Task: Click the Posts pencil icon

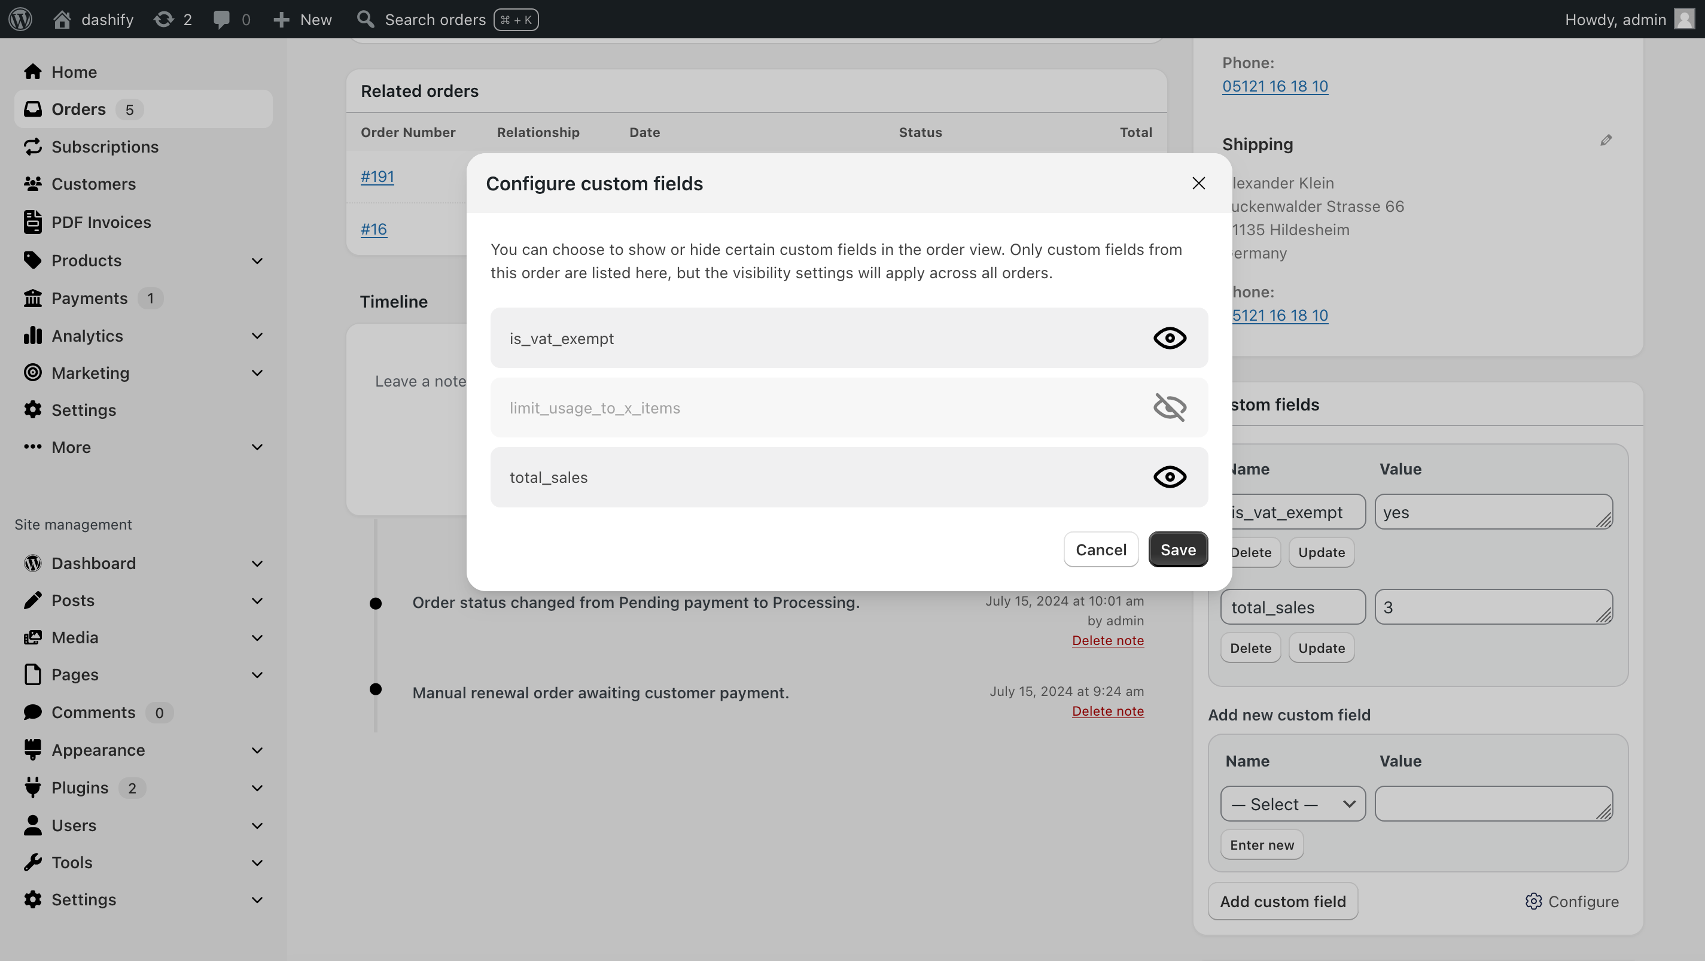Action: [32, 600]
